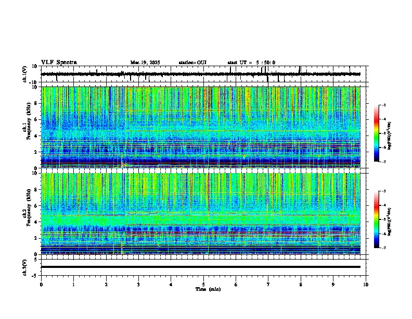The height and width of the screenshot is (319, 412).
Task: Click the "-3" label on ch.1 color bar
Action: pyautogui.click(x=383, y=105)
